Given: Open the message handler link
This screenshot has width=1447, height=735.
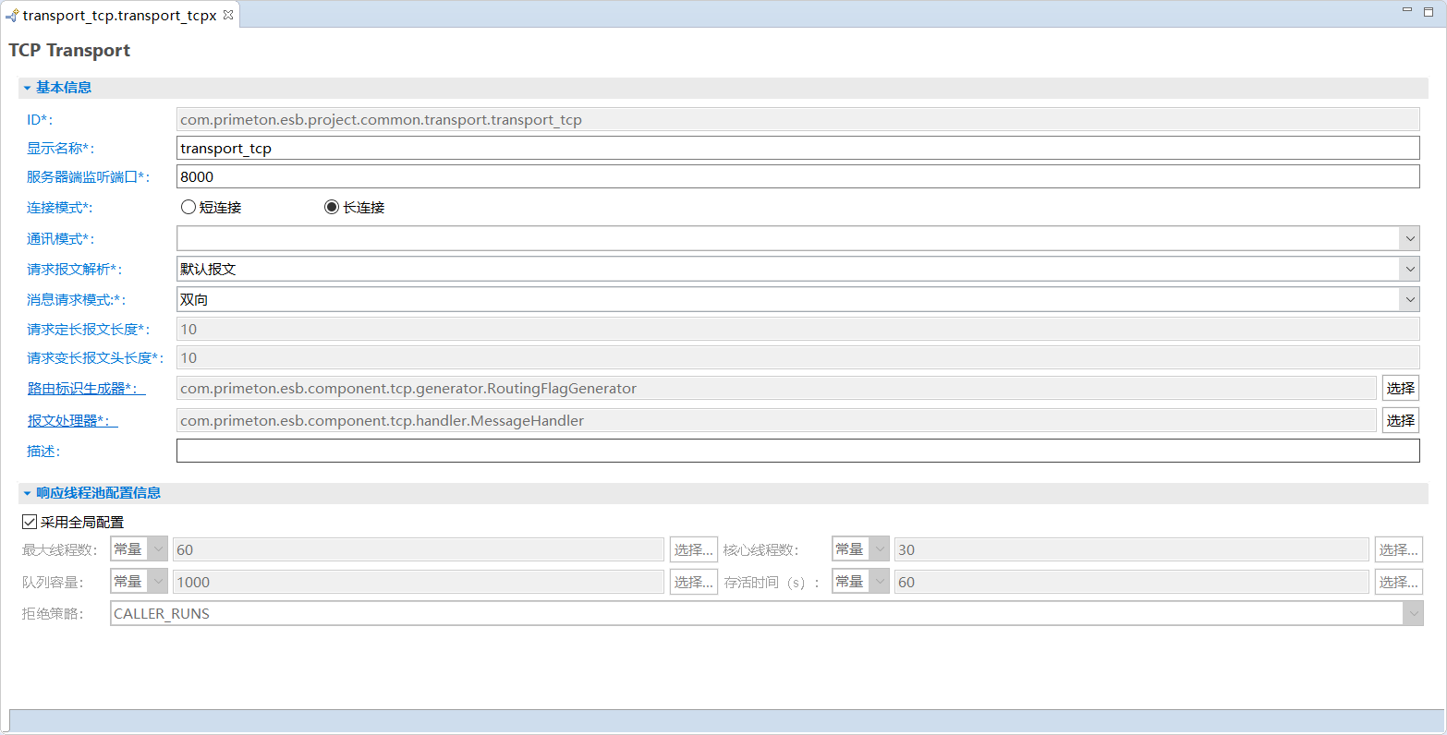Looking at the screenshot, I should coord(72,421).
